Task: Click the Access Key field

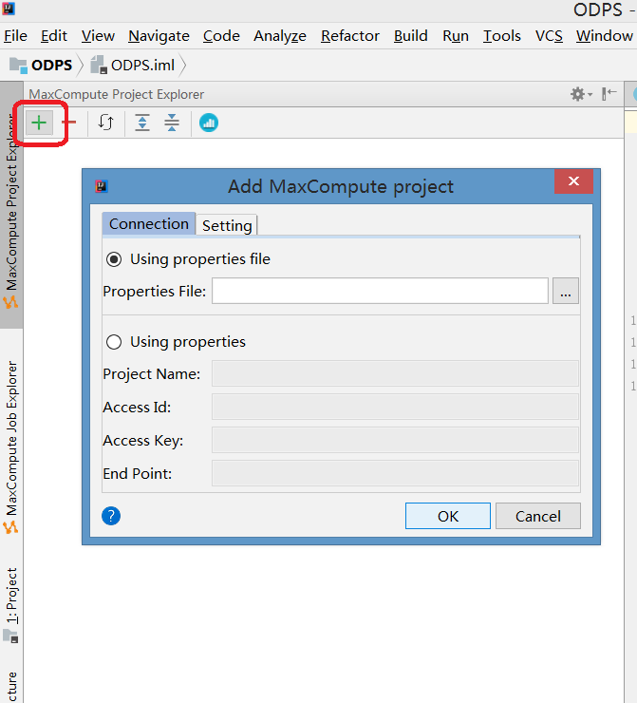Action: (395, 440)
